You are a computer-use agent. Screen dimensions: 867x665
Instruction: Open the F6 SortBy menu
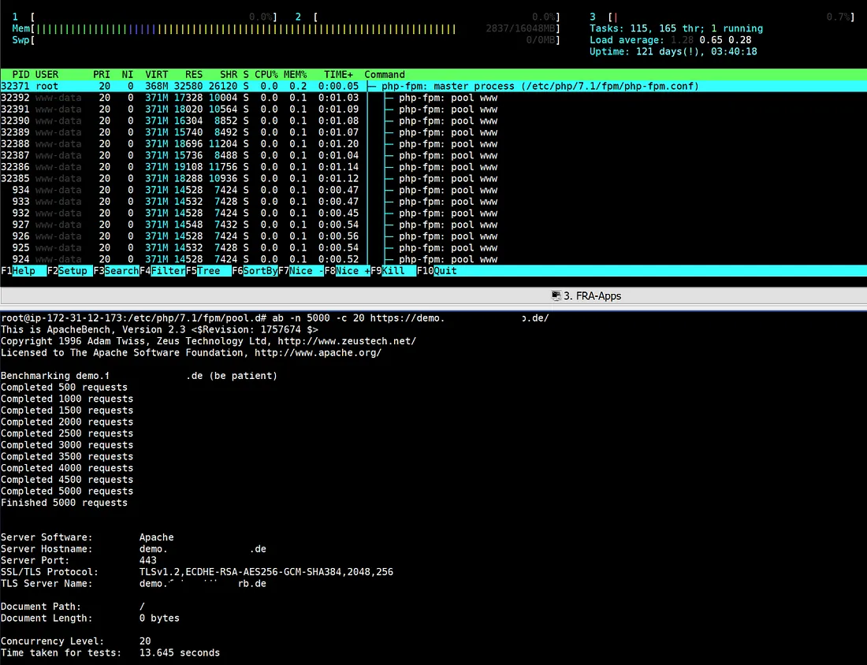(255, 271)
